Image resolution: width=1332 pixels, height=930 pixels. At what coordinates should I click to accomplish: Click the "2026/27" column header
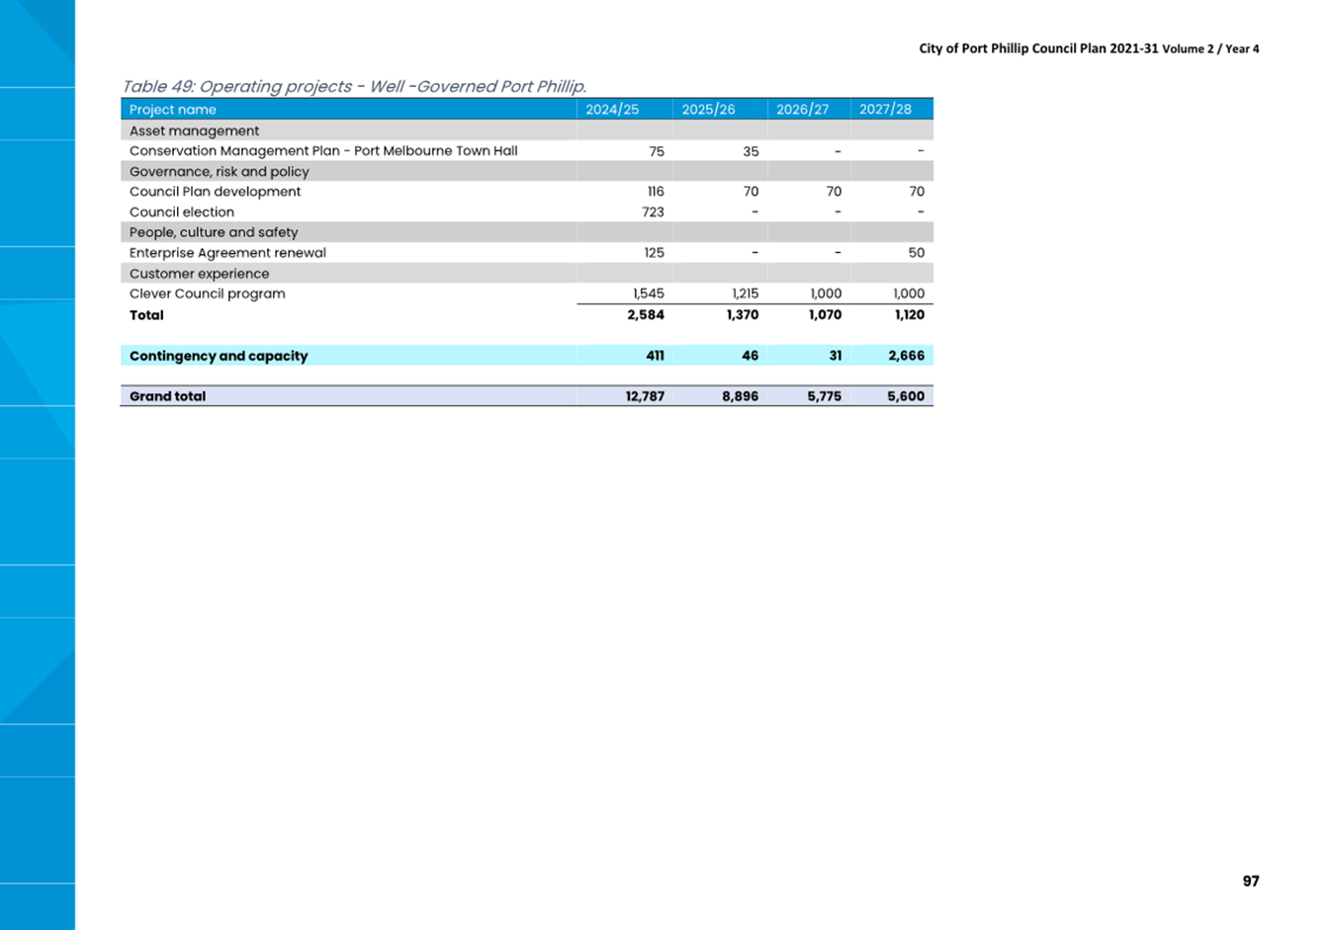[x=802, y=110]
